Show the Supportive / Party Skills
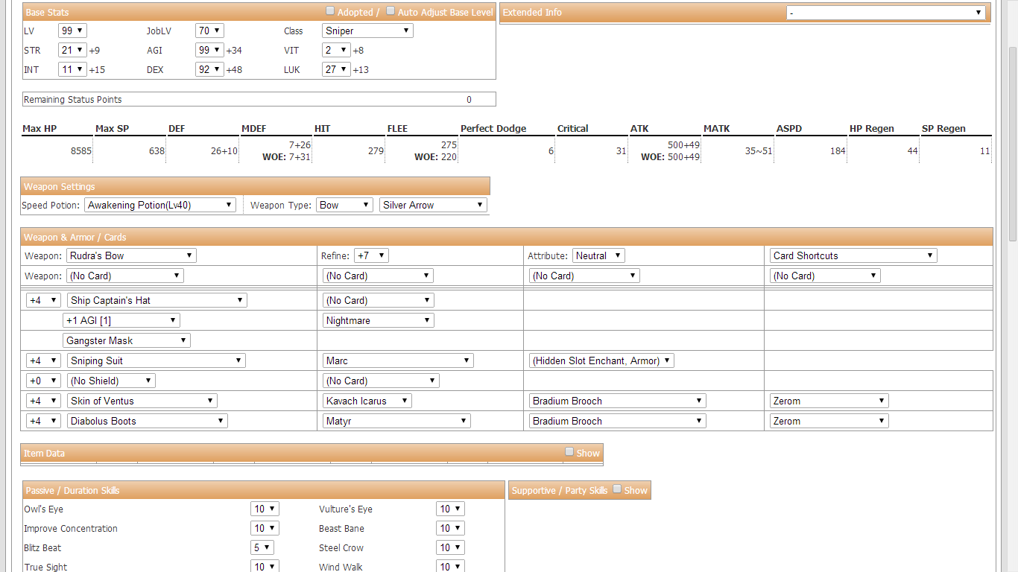Screen dimensions: 1018x572 pos(617,489)
